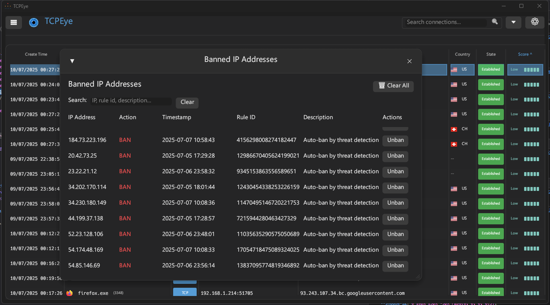Unban 23.22.21.12
The image size is (550, 305).
395,172
